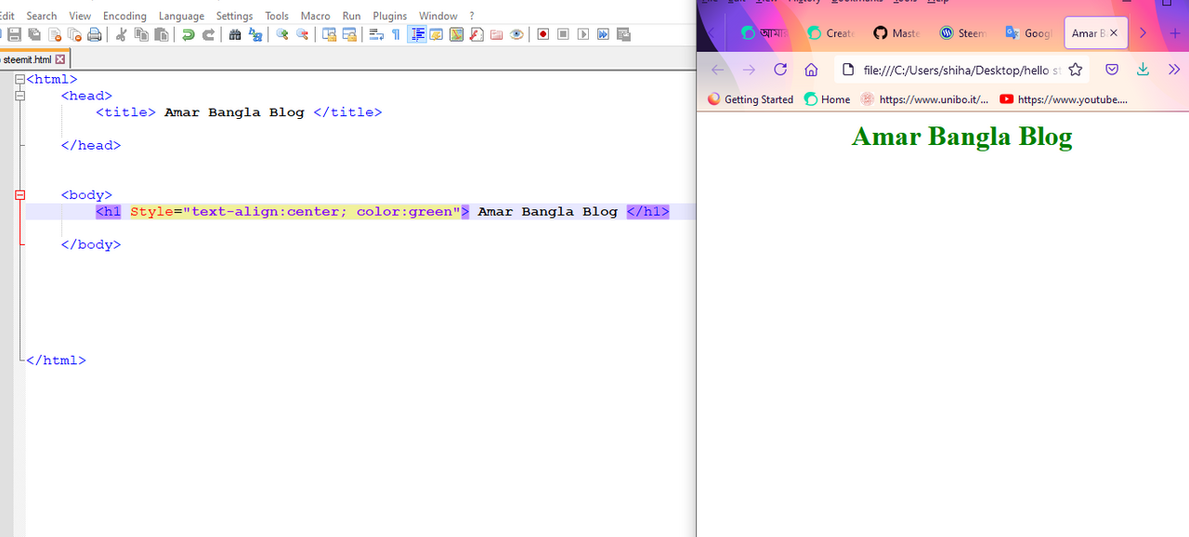Click the Save All icon in Notepad++

point(34,34)
